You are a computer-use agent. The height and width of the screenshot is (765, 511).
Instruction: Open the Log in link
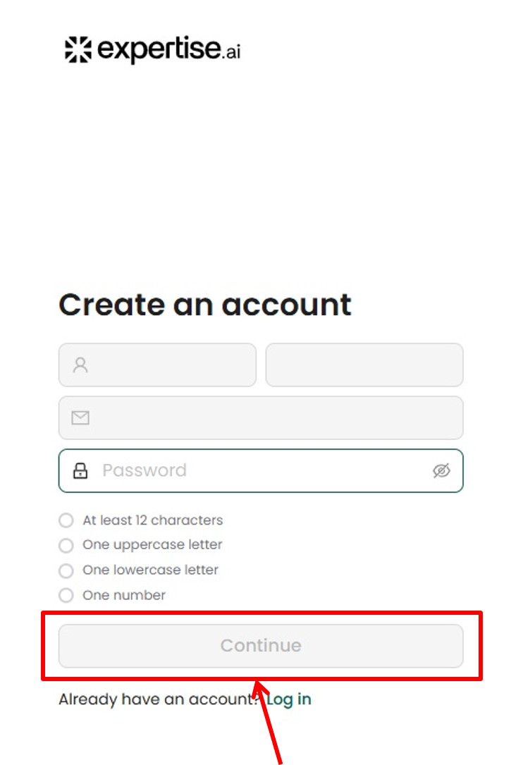click(x=289, y=699)
